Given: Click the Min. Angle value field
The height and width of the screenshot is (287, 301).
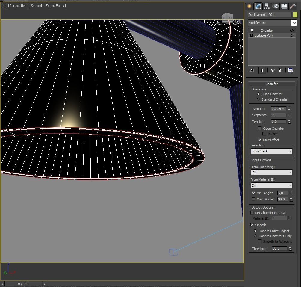Looking at the screenshot, I should pos(282,193).
